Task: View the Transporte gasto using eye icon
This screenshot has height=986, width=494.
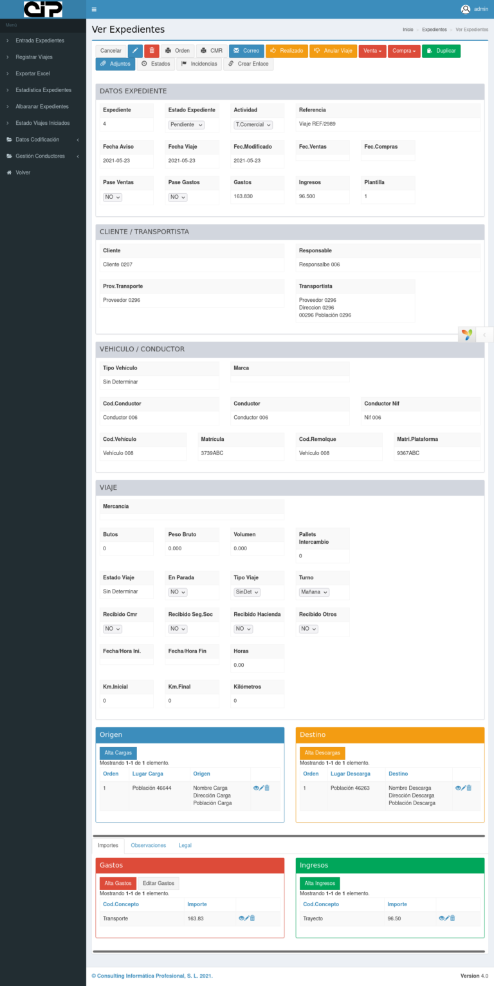Action: click(x=241, y=918)
